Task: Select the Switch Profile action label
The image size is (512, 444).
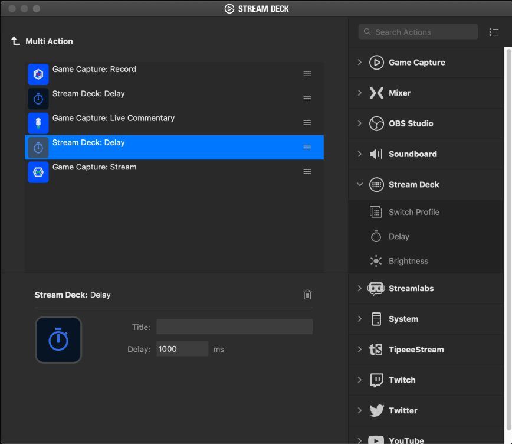Action: coord(413,212)
